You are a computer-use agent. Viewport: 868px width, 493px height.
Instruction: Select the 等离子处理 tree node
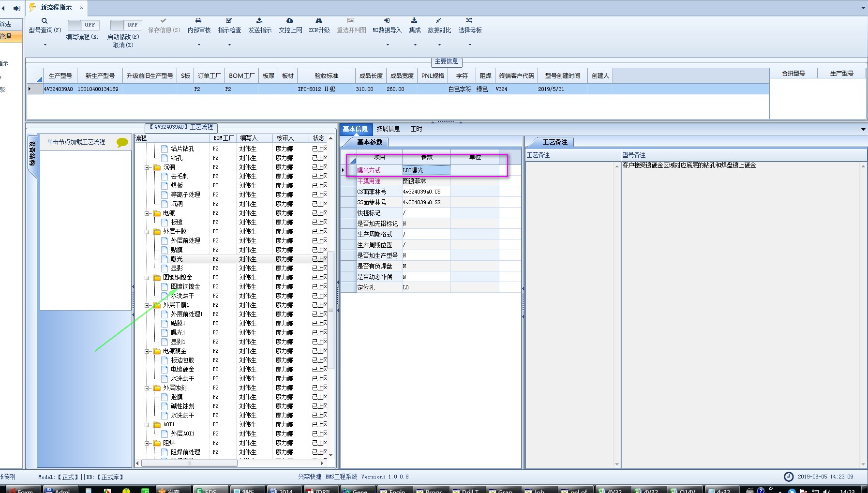tap(185, 195)
